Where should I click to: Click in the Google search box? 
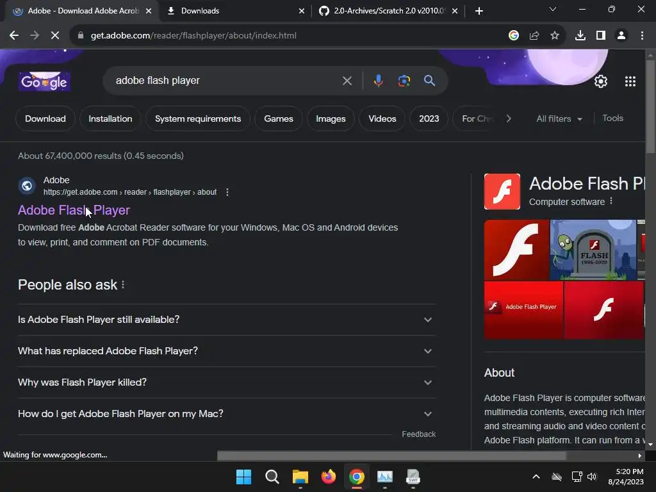226,81
